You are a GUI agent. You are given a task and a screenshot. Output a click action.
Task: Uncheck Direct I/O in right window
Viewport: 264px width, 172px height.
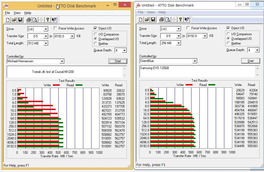[x=228, y=28]
